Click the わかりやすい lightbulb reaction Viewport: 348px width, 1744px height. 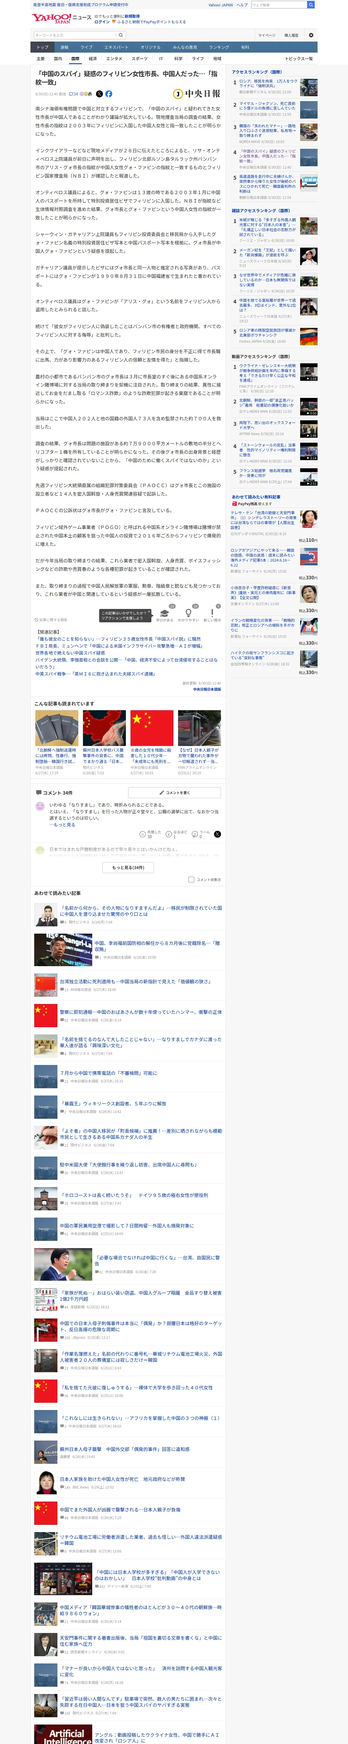coord(188,614)
